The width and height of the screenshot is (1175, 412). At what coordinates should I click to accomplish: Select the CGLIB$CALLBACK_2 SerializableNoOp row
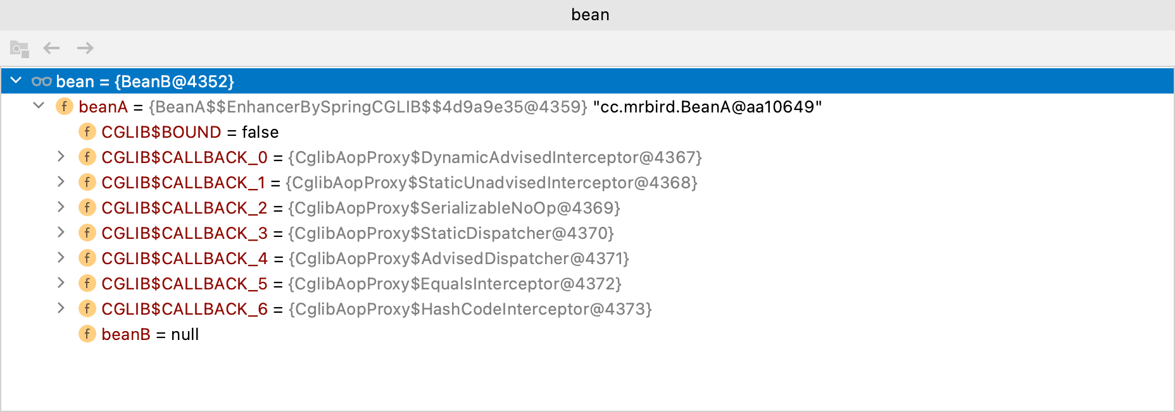pyautogui.click(x=361, y=208)
